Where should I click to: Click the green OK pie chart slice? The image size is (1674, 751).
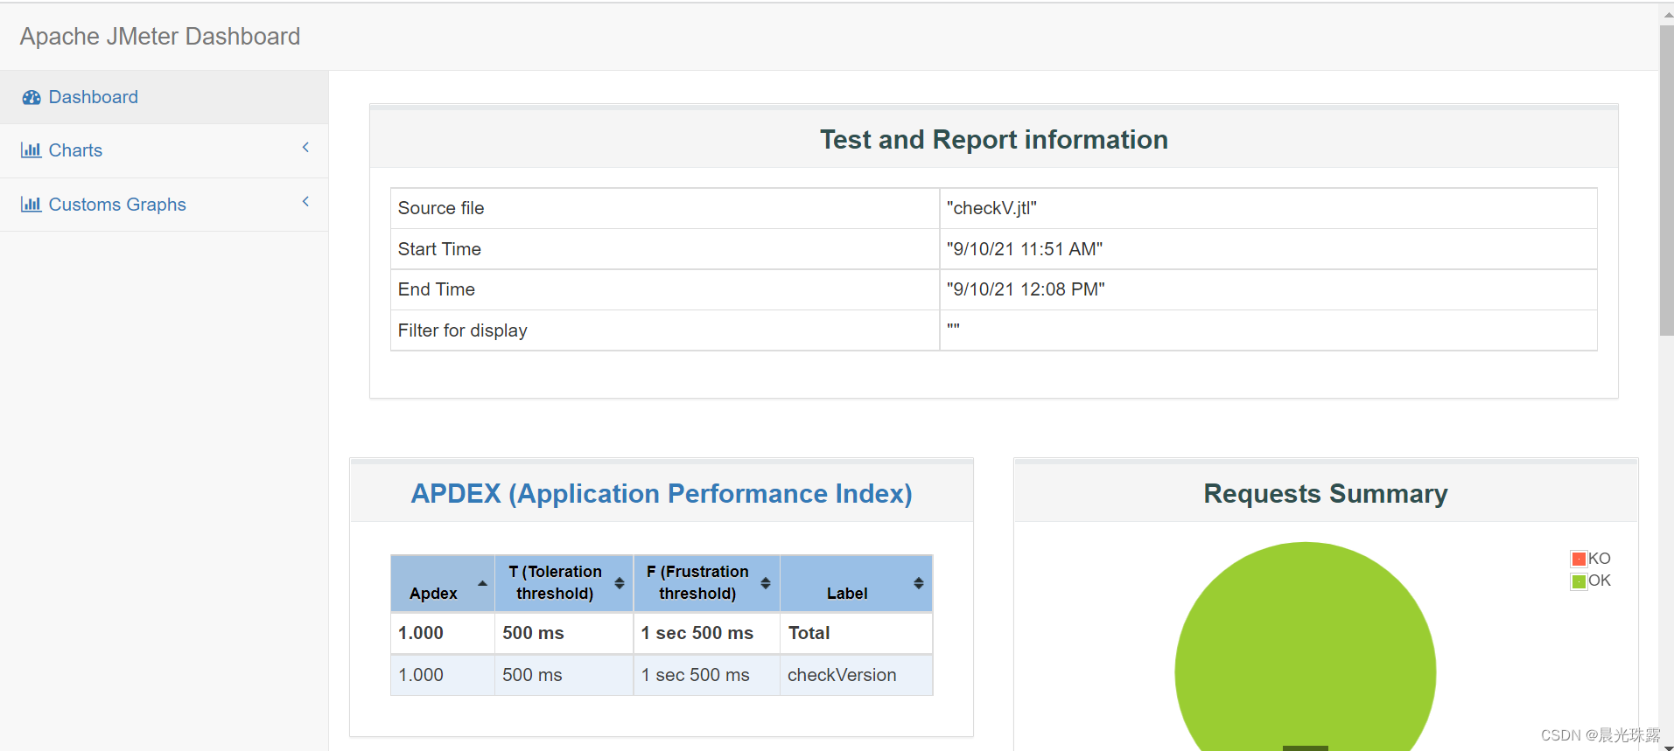pos(1304,647)
